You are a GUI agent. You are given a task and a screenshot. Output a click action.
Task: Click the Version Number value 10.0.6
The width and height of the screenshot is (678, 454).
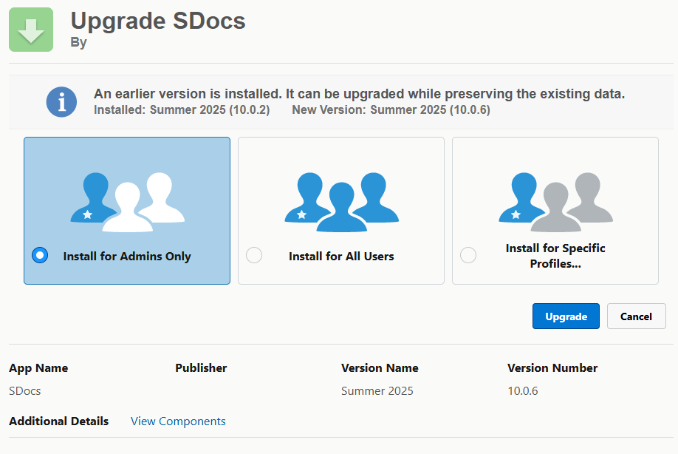pyautogui.click(x=522, y=390)
